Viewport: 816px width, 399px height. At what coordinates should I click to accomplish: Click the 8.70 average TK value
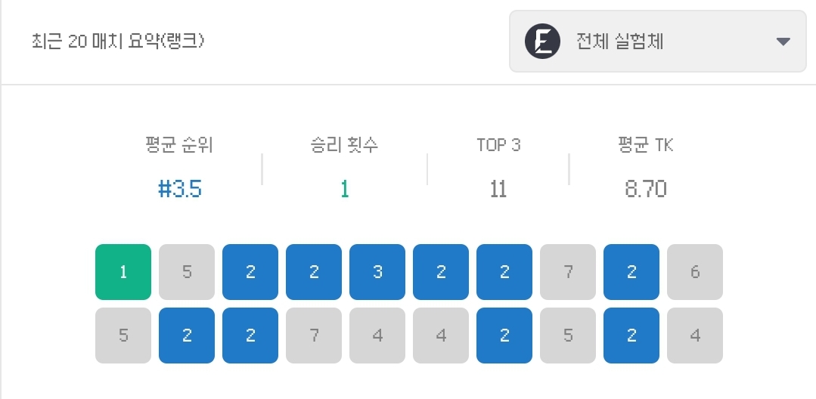(646, 190)
